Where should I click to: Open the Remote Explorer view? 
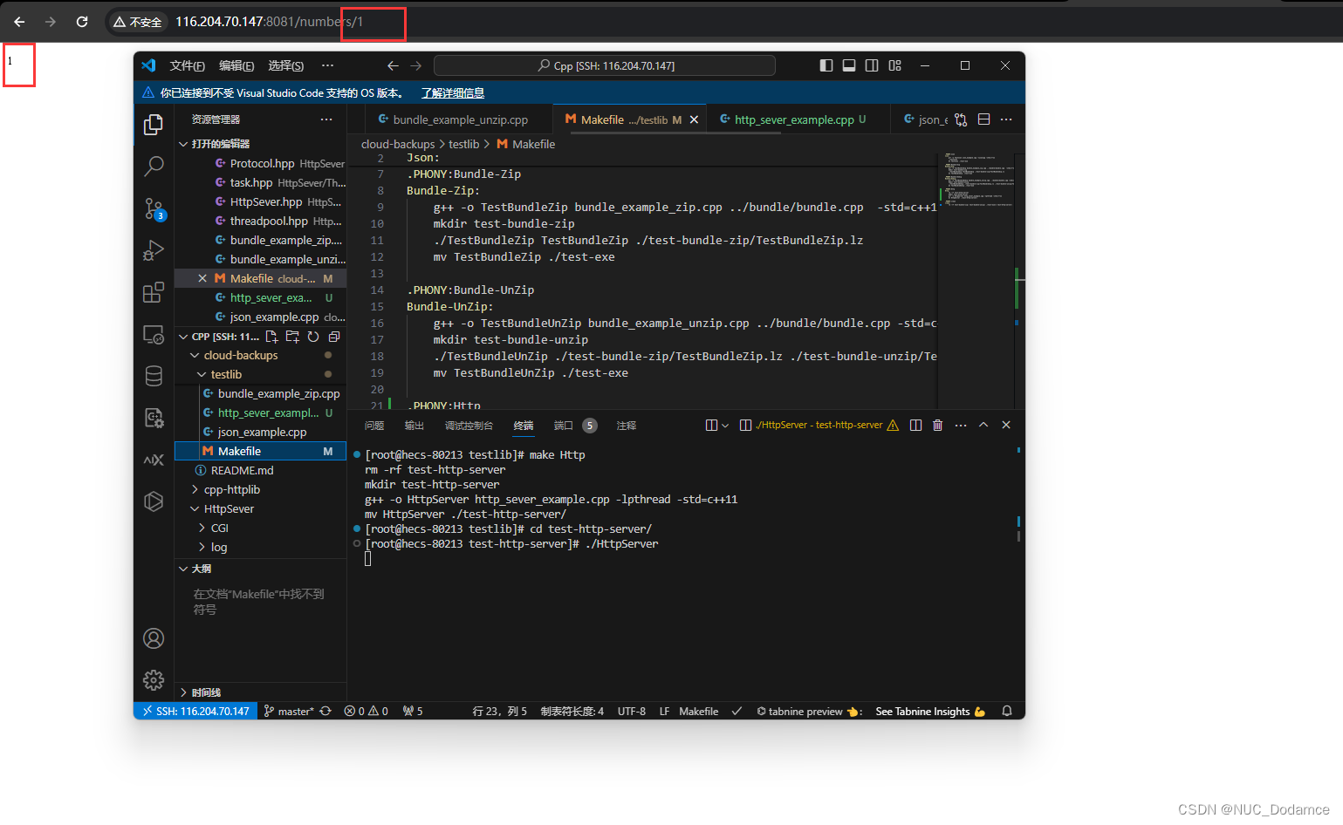[154, 334]
